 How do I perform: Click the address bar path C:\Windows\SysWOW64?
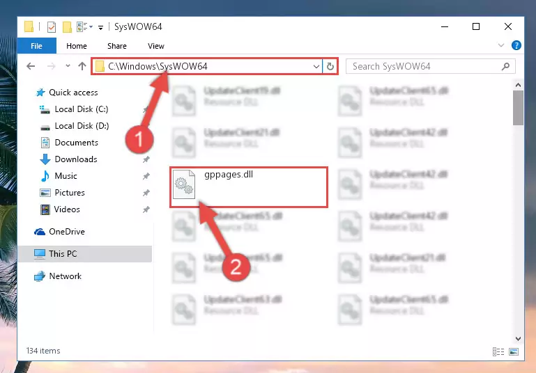point(158,66)
